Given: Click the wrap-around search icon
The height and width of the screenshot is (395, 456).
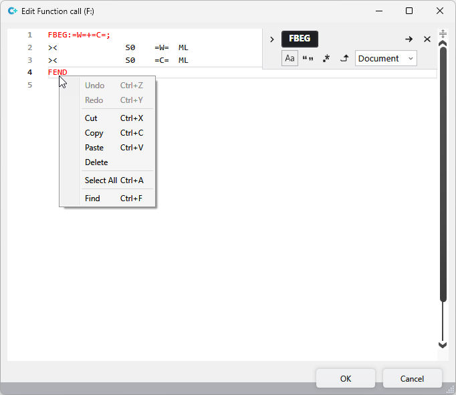Looking at the screenshot, I should pos(344,59).
